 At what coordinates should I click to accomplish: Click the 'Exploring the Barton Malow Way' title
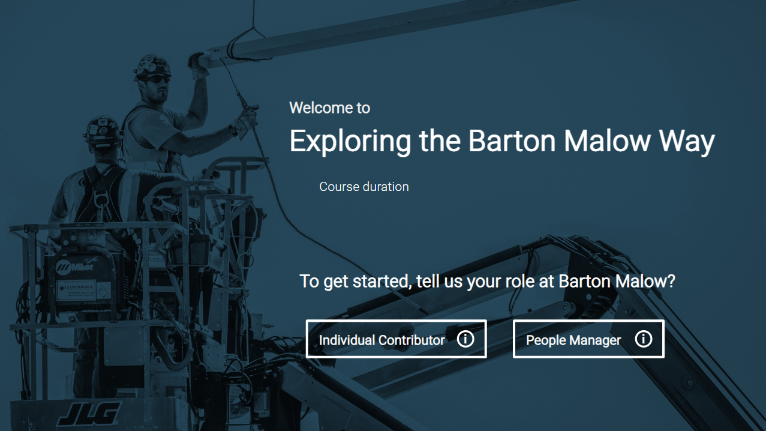tap(502, 142)
